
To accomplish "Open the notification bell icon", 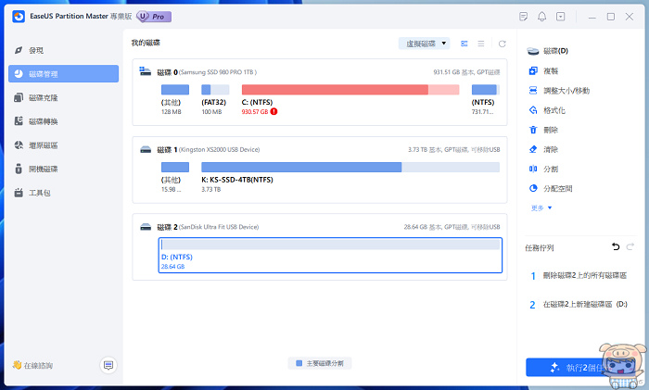I will tap(541, 17).
